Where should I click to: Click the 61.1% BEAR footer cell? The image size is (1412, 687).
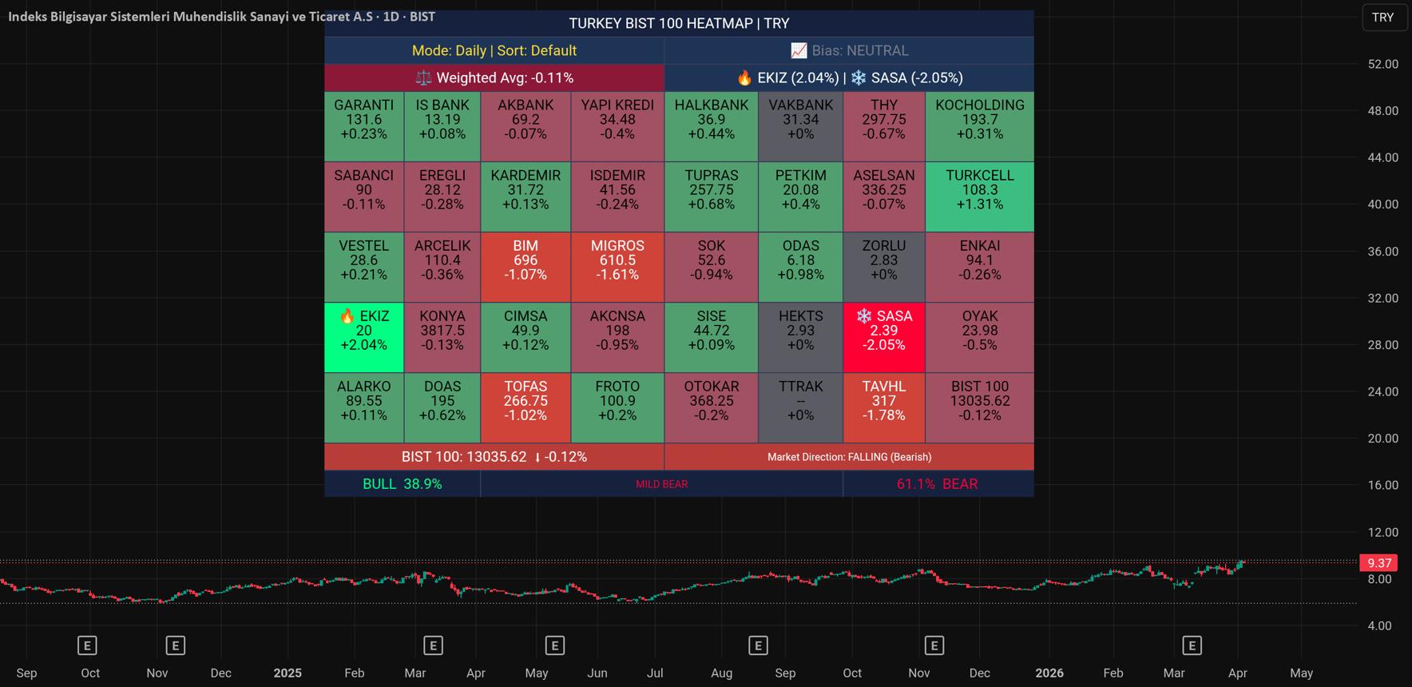point(938,484)
